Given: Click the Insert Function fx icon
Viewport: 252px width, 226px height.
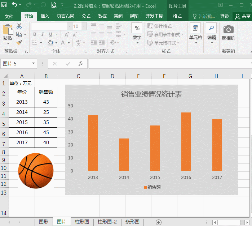Looking at the screenshot, I should [81, 64].
